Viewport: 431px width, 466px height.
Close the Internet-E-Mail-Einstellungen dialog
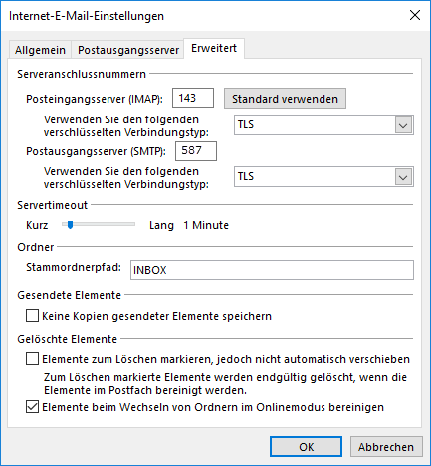[415, 15]
